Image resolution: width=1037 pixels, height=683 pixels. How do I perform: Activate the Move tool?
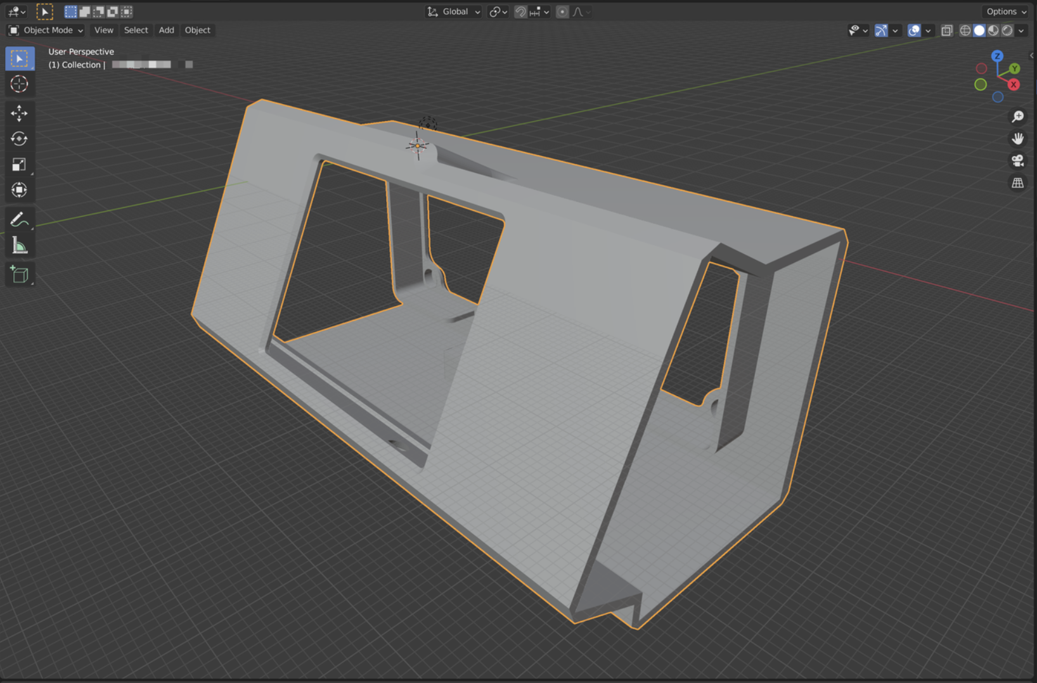click(x=19, y=113)
